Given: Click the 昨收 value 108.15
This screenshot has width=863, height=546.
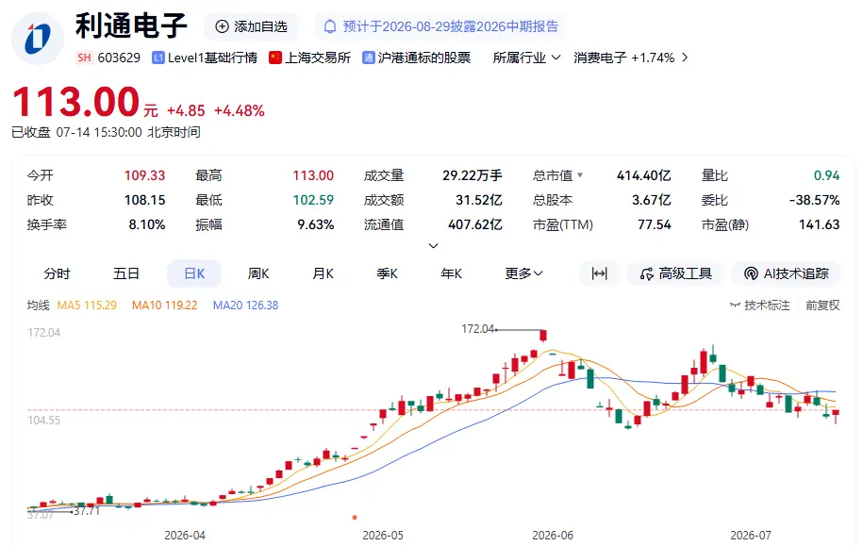Looking at the screenshot, I should (144, 200).
